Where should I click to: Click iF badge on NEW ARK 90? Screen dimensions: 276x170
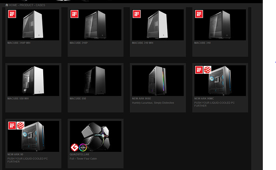[12, 126]
